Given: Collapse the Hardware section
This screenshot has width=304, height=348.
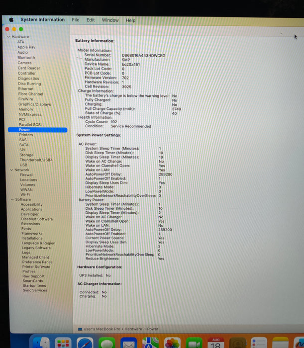Looking at the screenshot, I should tap(8, 37).
